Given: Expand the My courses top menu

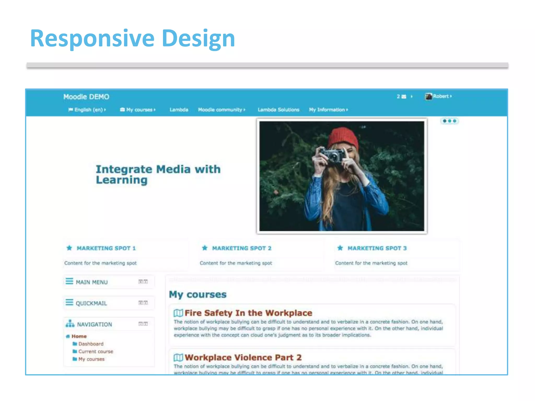Looking at the screenshot, I should 141,110.
